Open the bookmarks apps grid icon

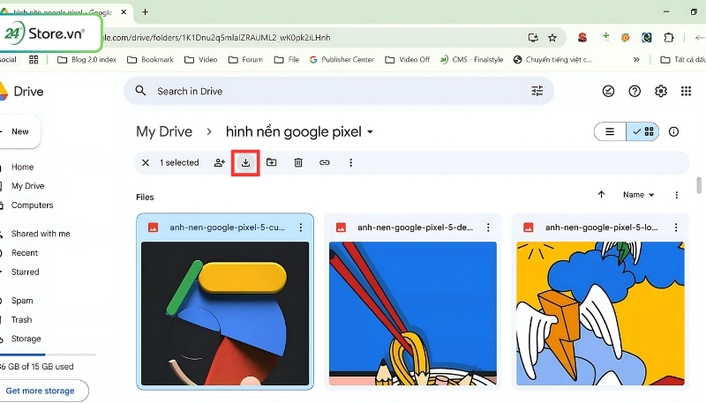34,59
